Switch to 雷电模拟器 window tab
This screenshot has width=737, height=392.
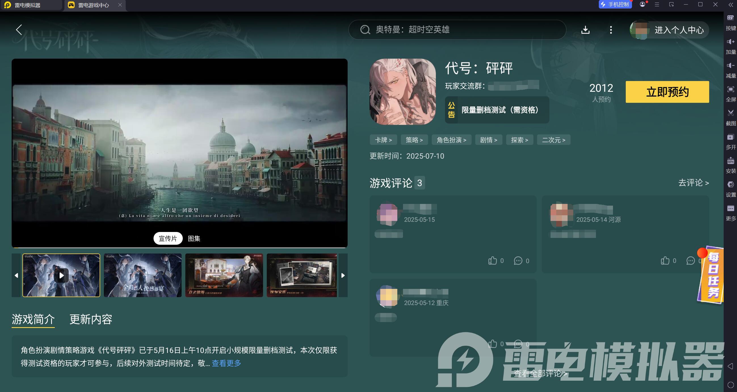28,5
